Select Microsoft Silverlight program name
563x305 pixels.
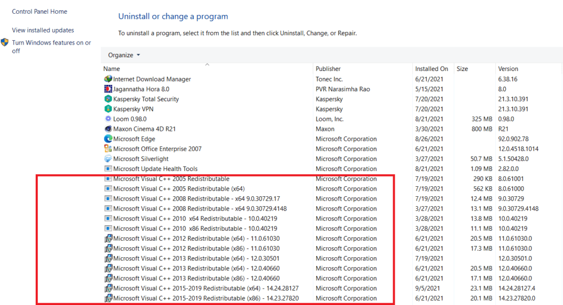point(141,159)
